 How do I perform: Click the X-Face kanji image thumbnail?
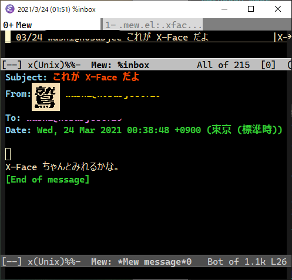(x=46, y=97)
